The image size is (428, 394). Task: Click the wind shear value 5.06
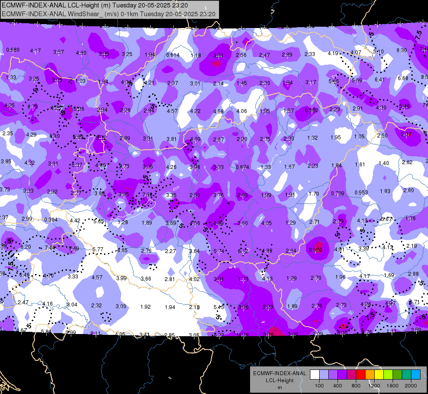click(x=79, y=109)
